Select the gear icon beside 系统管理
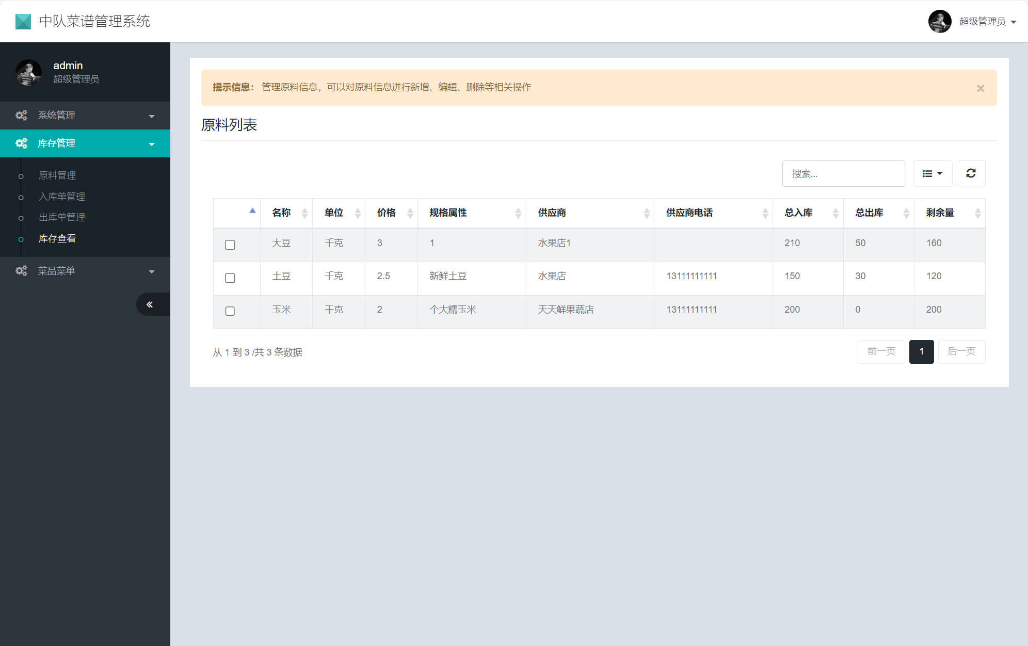Image resolution: width=1028 pixels, height=646 pixels. tap(21, 115)
